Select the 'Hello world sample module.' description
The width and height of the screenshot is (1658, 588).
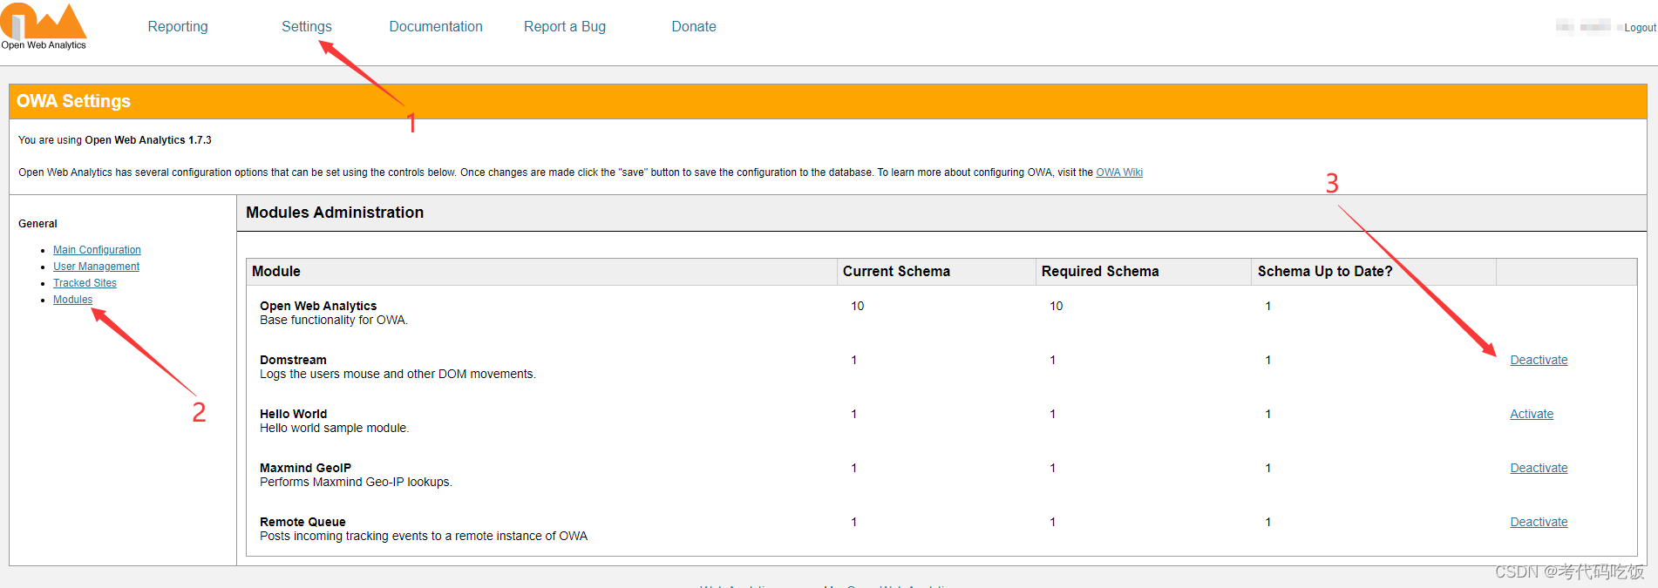coord(334,429)
